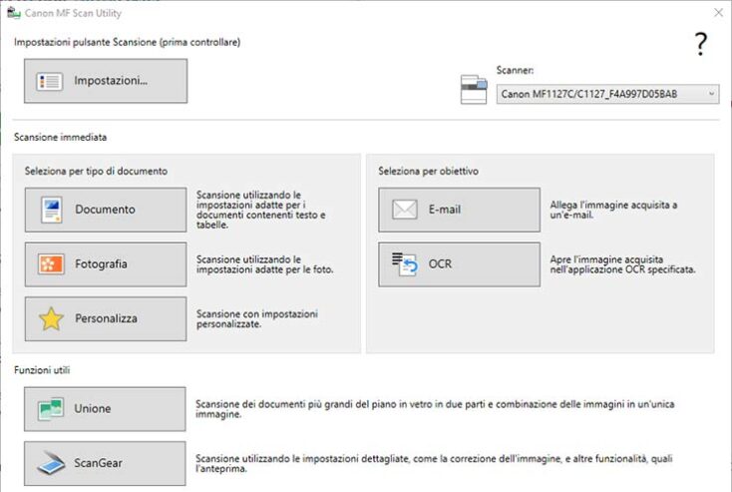Choose E-mail to attach scanned image

(459, 210)
